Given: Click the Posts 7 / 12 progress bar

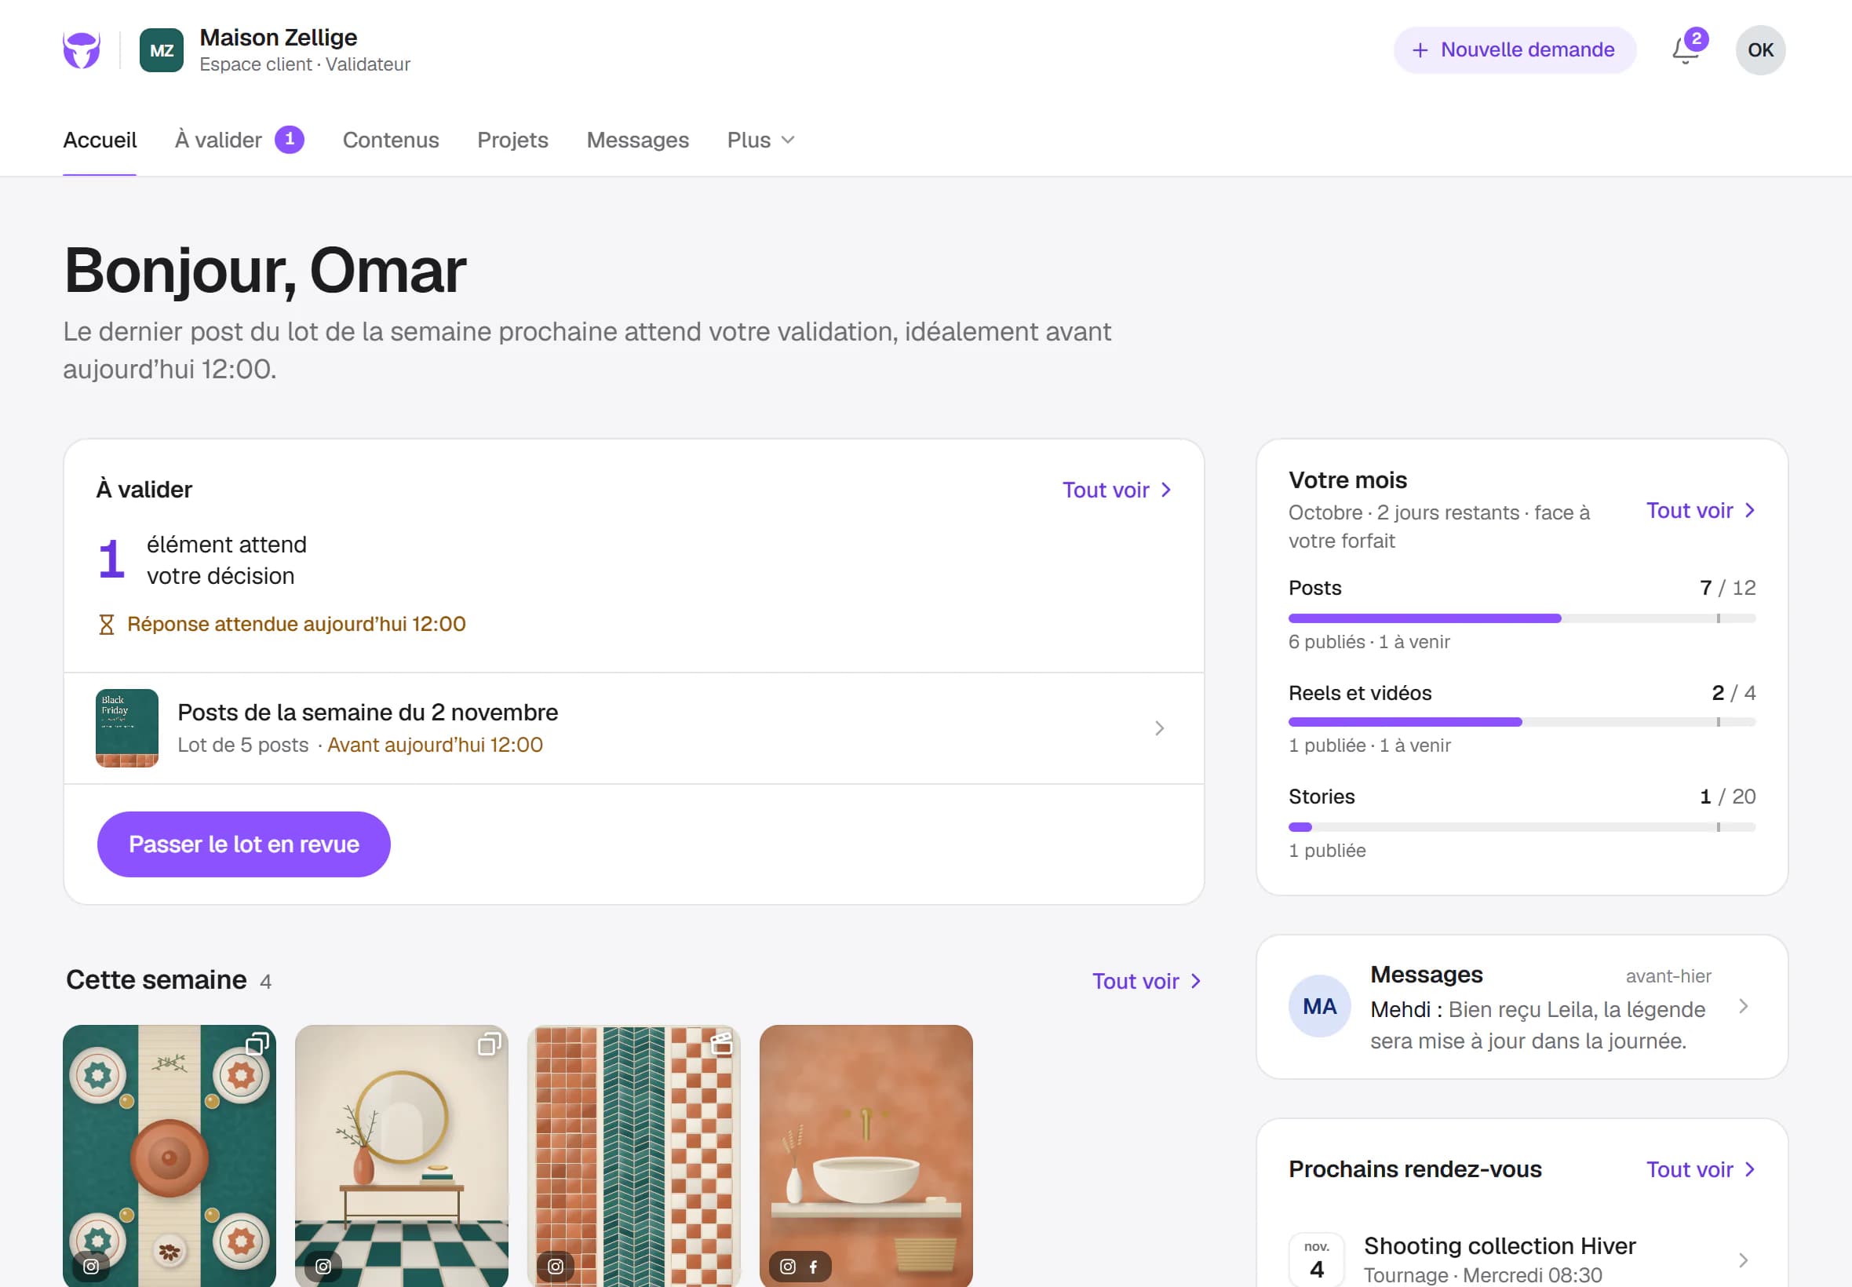Looking at the screenshot, I should click(x=1522, y=618).
